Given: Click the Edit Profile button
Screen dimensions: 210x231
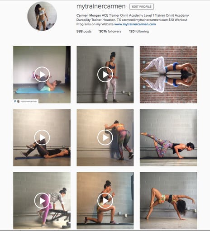Looking at the screenshot, I should [x=142, y=7].
